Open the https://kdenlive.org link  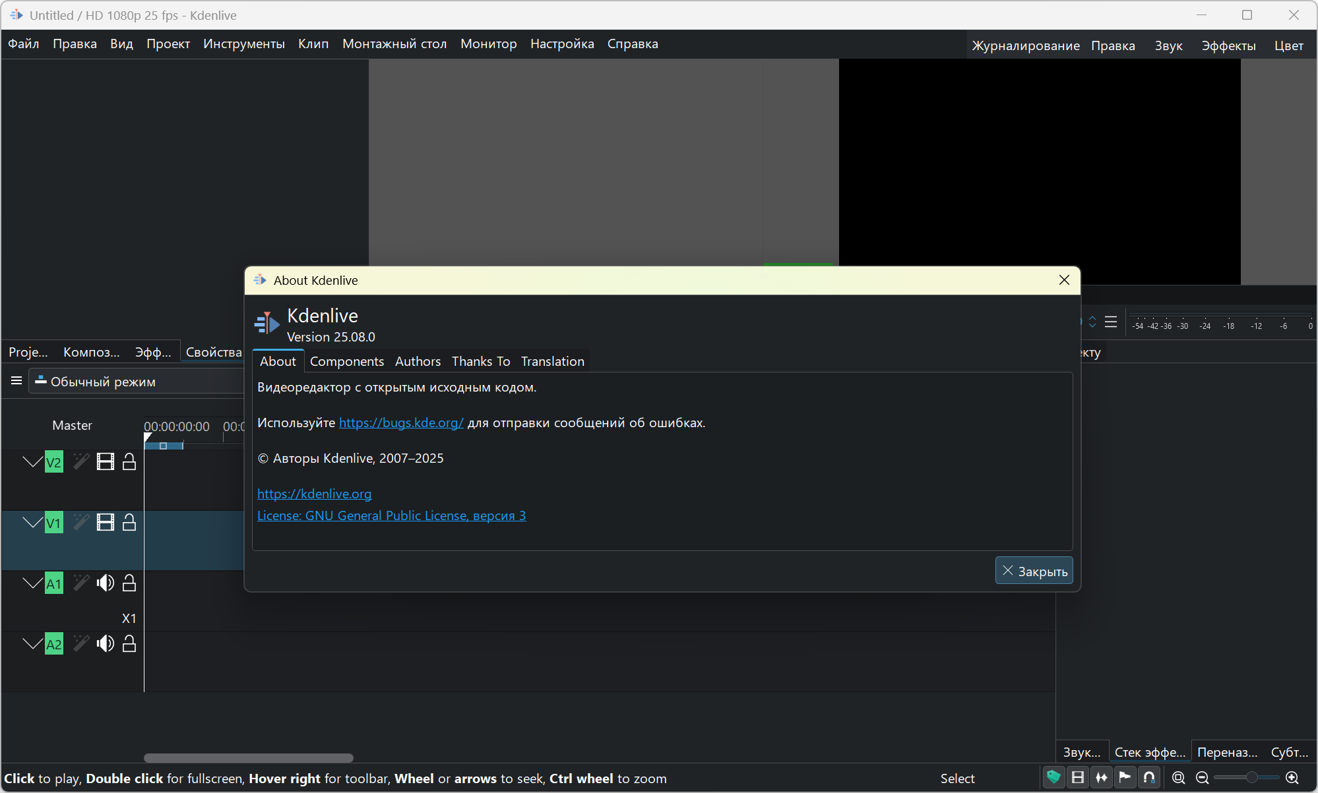[x=314, y=494]
